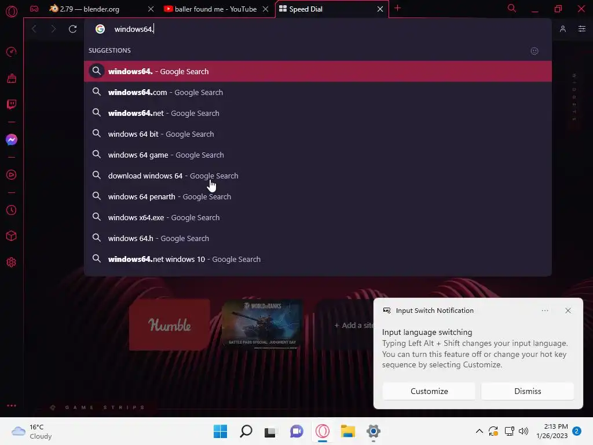593x445 pixels.
Task: Open Settings gear icon in sidebar
Action: (x=12, y=262)
